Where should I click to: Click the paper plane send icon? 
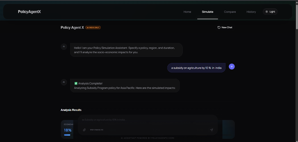[212, 130]
